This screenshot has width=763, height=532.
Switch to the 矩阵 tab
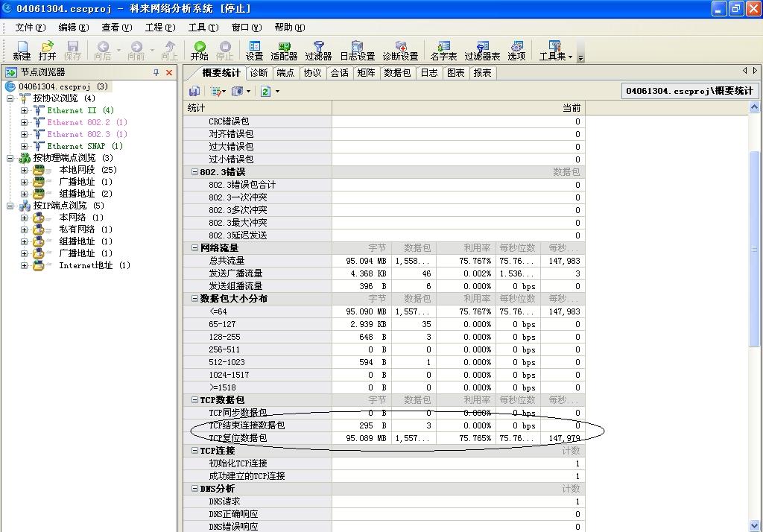click(366, 73)
